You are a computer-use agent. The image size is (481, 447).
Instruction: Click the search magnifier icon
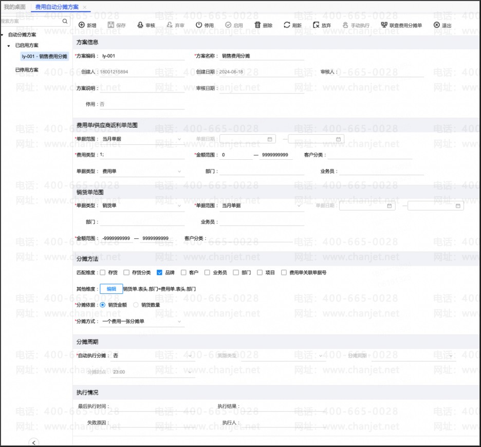[65, 21]
